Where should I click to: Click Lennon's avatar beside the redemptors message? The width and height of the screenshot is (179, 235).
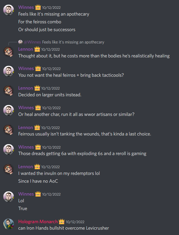point(9,169)
